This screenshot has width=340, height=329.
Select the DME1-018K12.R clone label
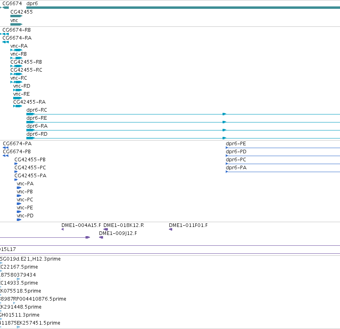(123, 225)
